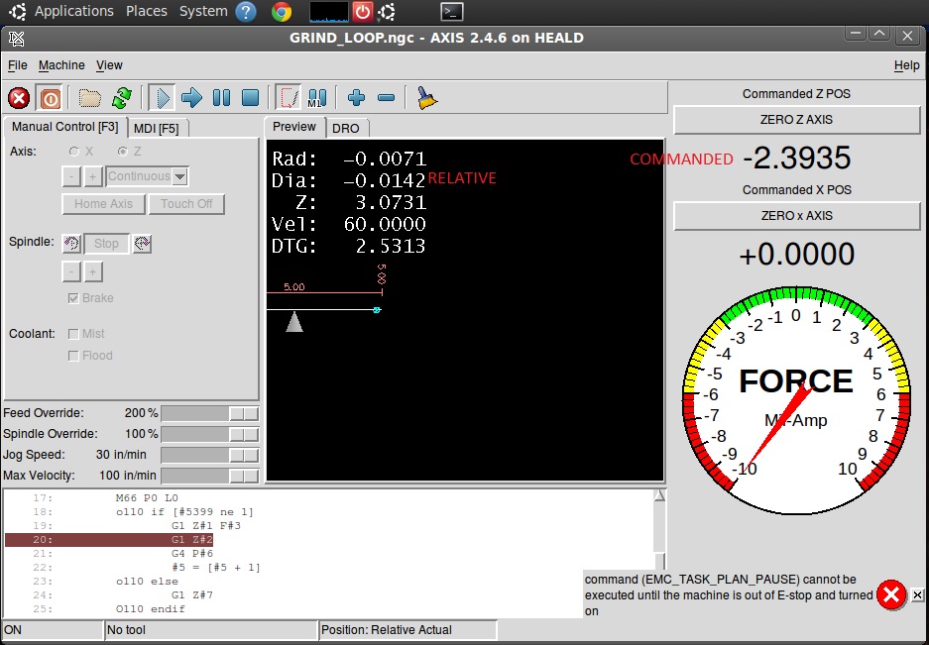Click Home Axis button
Viewport: 929px width, 645px height.
click(104, 204)
